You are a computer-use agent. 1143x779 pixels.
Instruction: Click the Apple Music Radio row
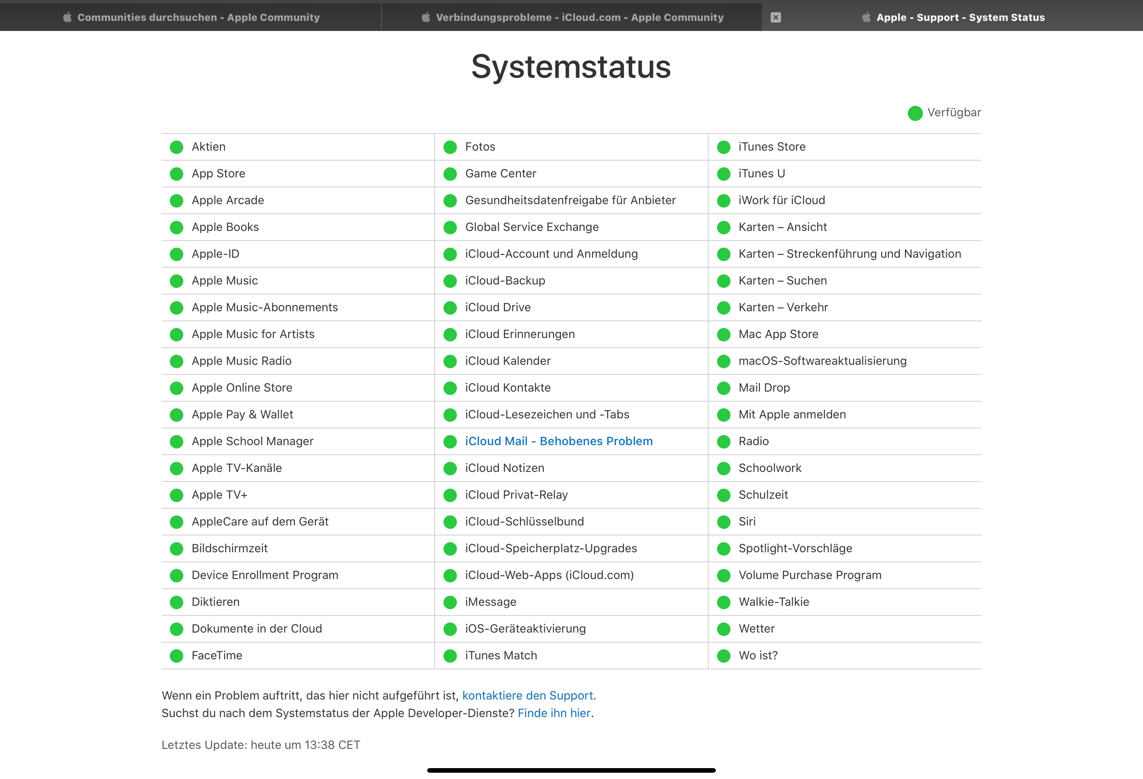[x=241, y=361]
